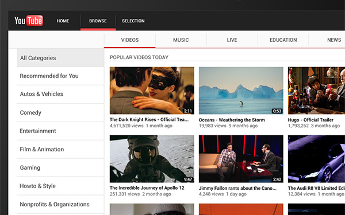Choose Nonprofits & Organizations category
The height and width of the screenshot is (215, 345).
(x=60, y=204)
